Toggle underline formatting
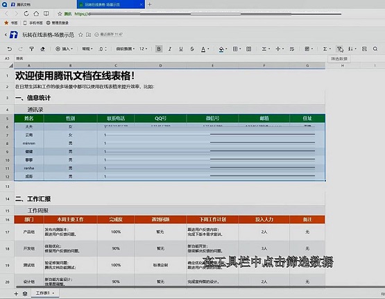Screen dimensions: 385x299 click(x=181, y=49)
